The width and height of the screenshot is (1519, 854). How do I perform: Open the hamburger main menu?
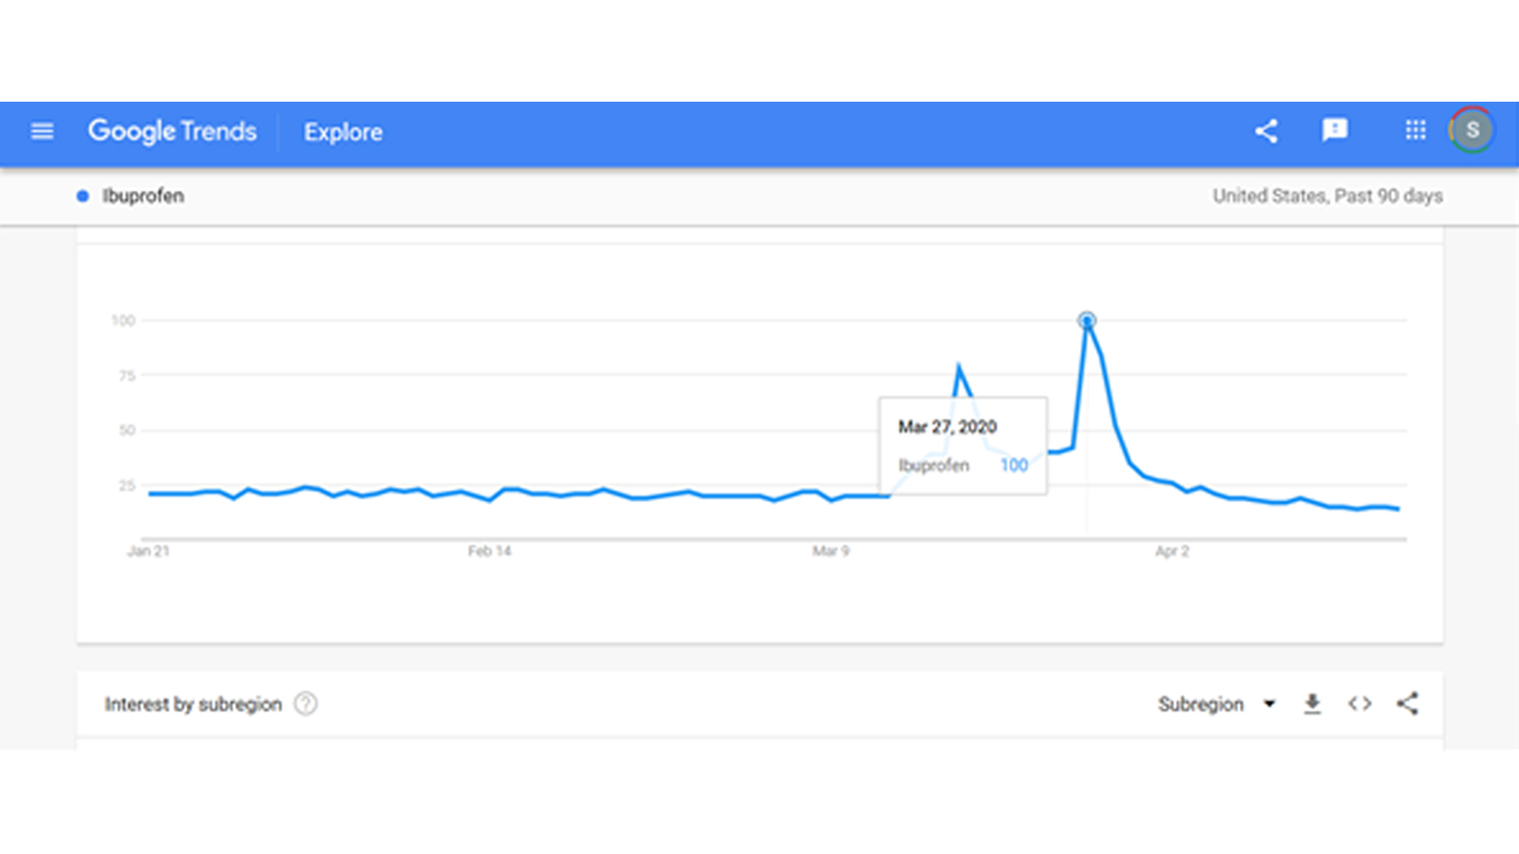[x=42, y=131]
